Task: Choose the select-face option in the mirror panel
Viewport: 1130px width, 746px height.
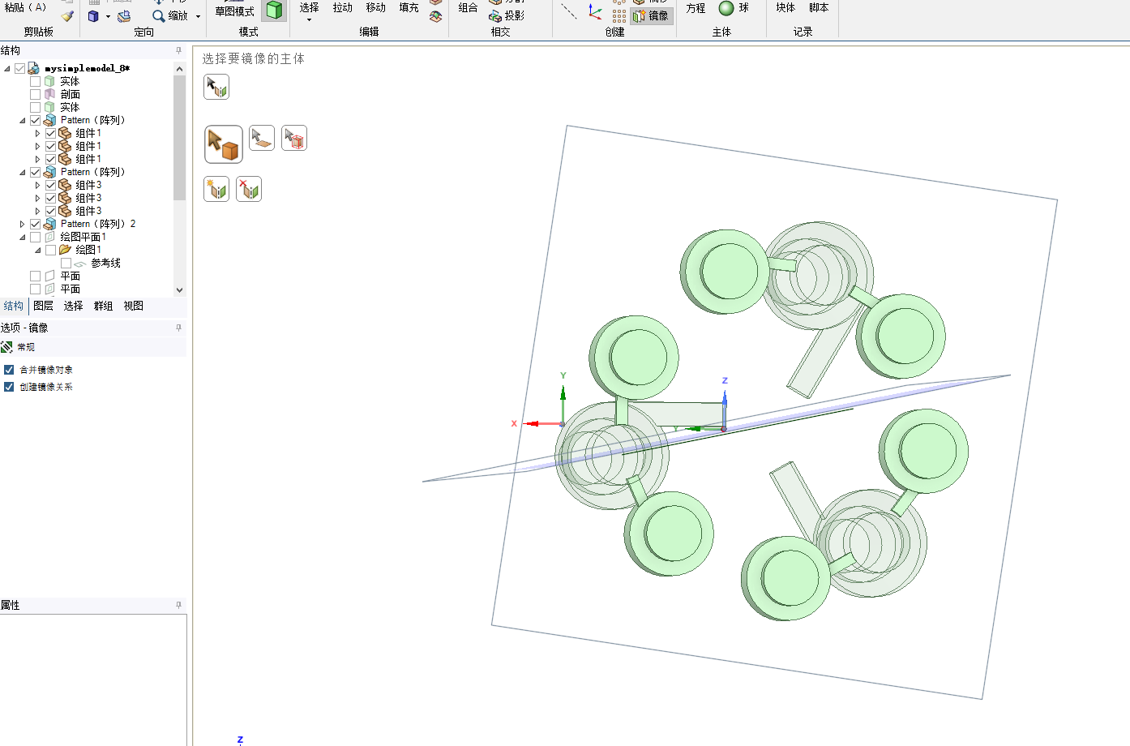Action: click(261, 138)
